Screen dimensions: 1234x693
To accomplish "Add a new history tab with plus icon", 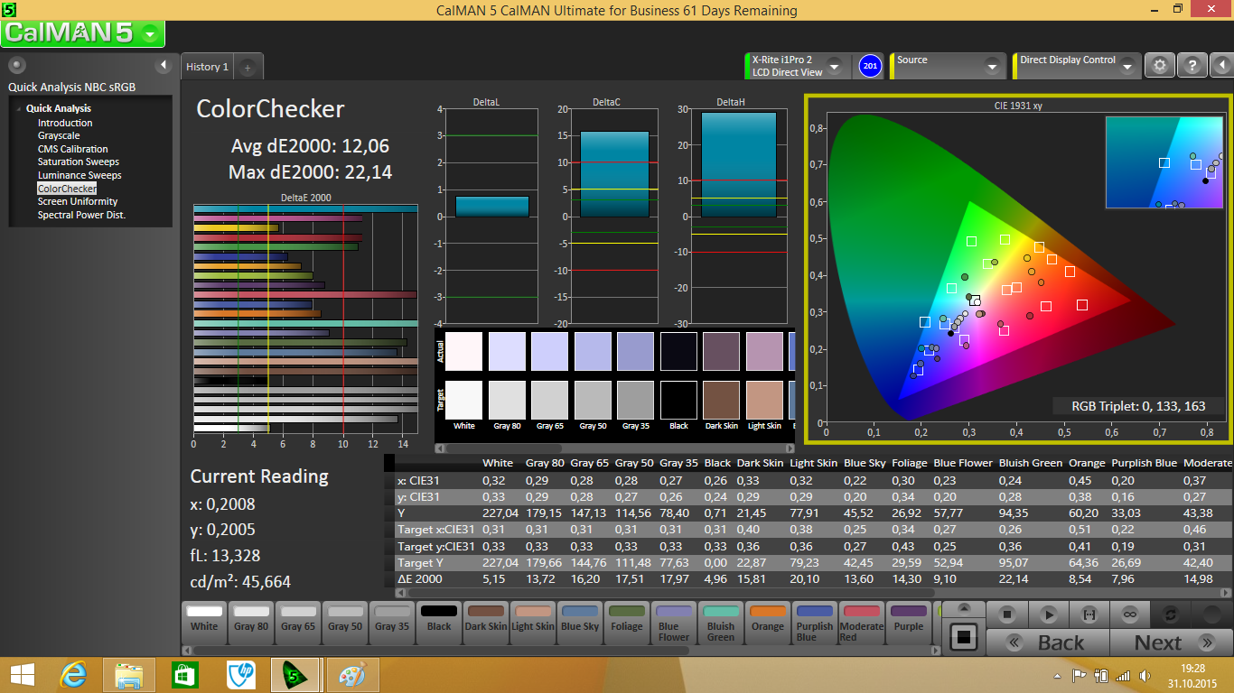I will (x=248, y=67).
